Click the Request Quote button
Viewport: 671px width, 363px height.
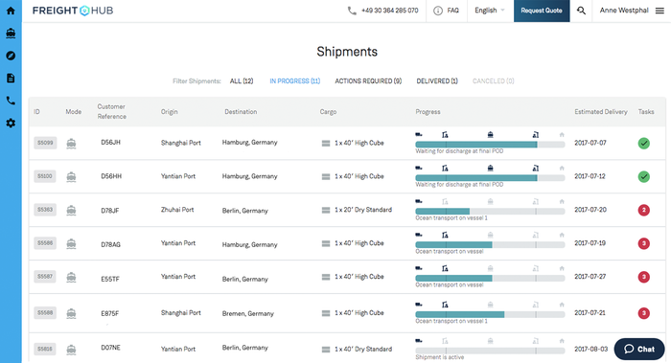coord(542,11)
